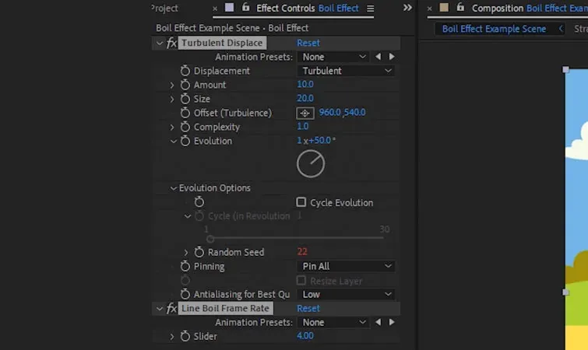
Task: Click Complexity value 1.0
Action: tap(303, 126)
